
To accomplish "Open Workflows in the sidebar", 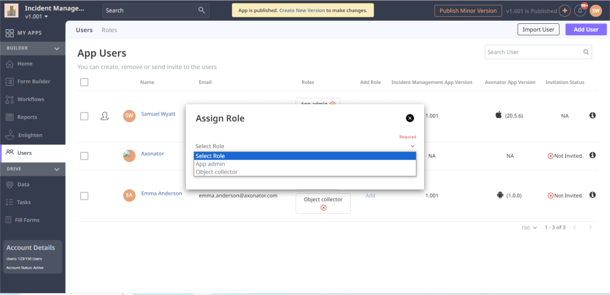I will tap(30, 100).
